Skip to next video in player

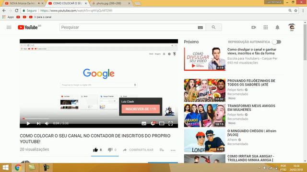coord(38,123)
